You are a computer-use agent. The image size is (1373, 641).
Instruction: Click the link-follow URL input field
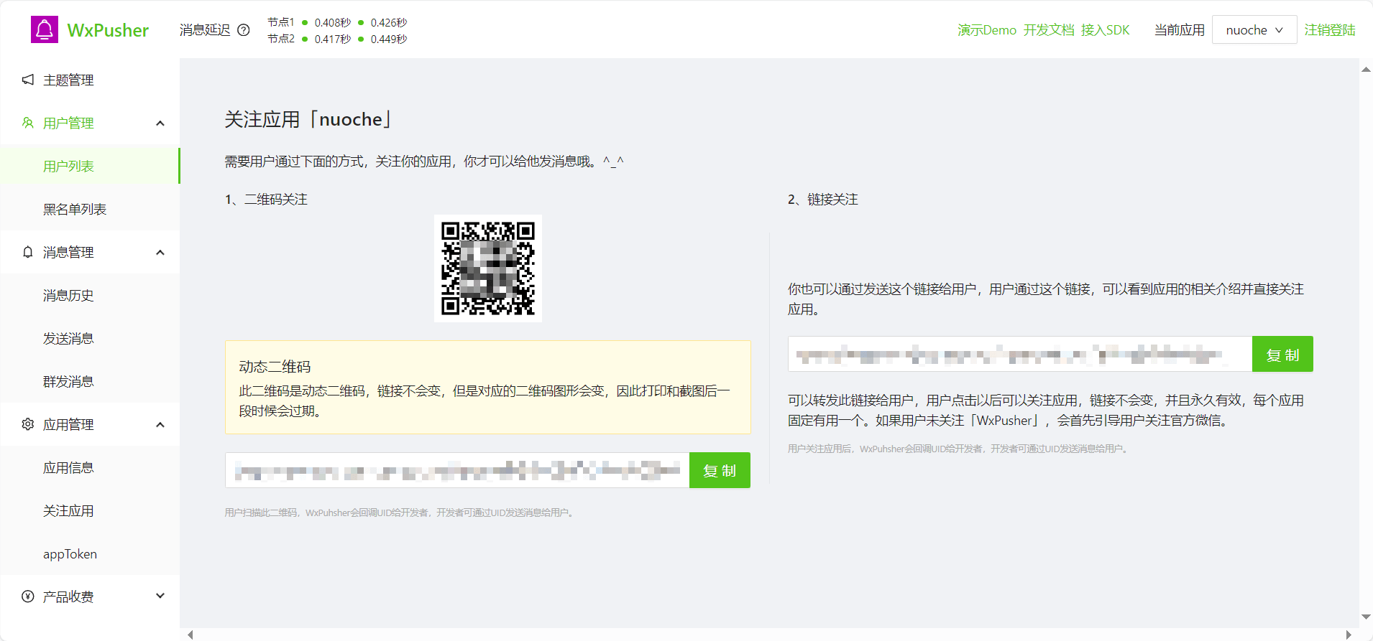click(x=1020, y=354)
